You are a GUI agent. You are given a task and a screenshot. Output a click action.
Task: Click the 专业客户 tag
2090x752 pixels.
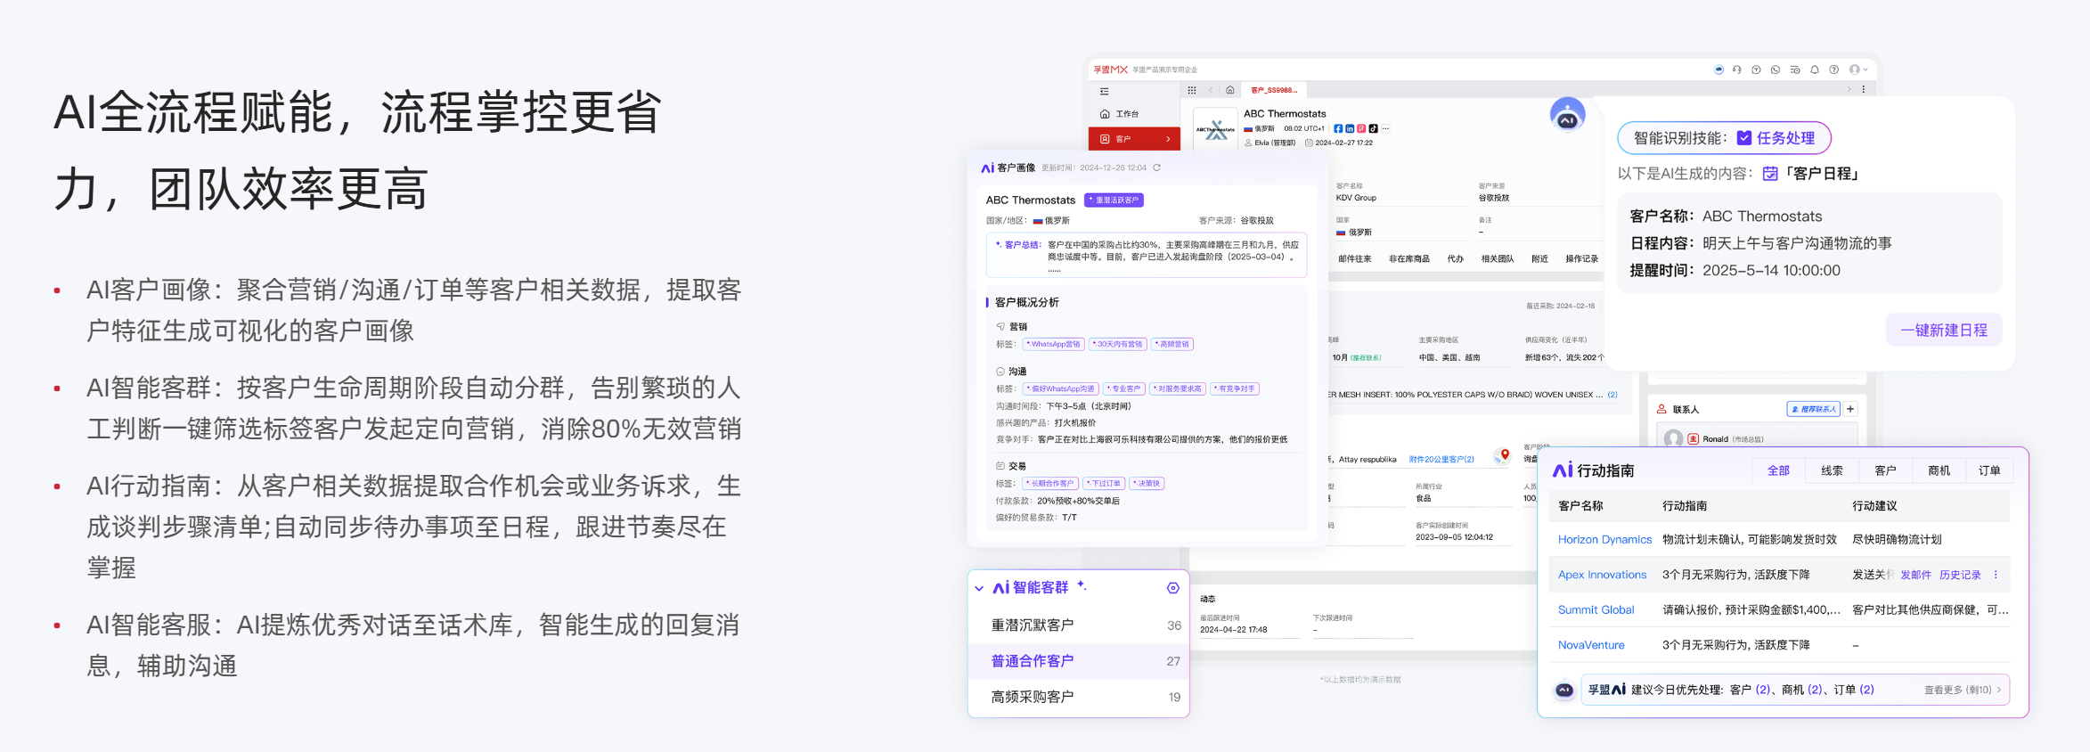coord(1124,388)
